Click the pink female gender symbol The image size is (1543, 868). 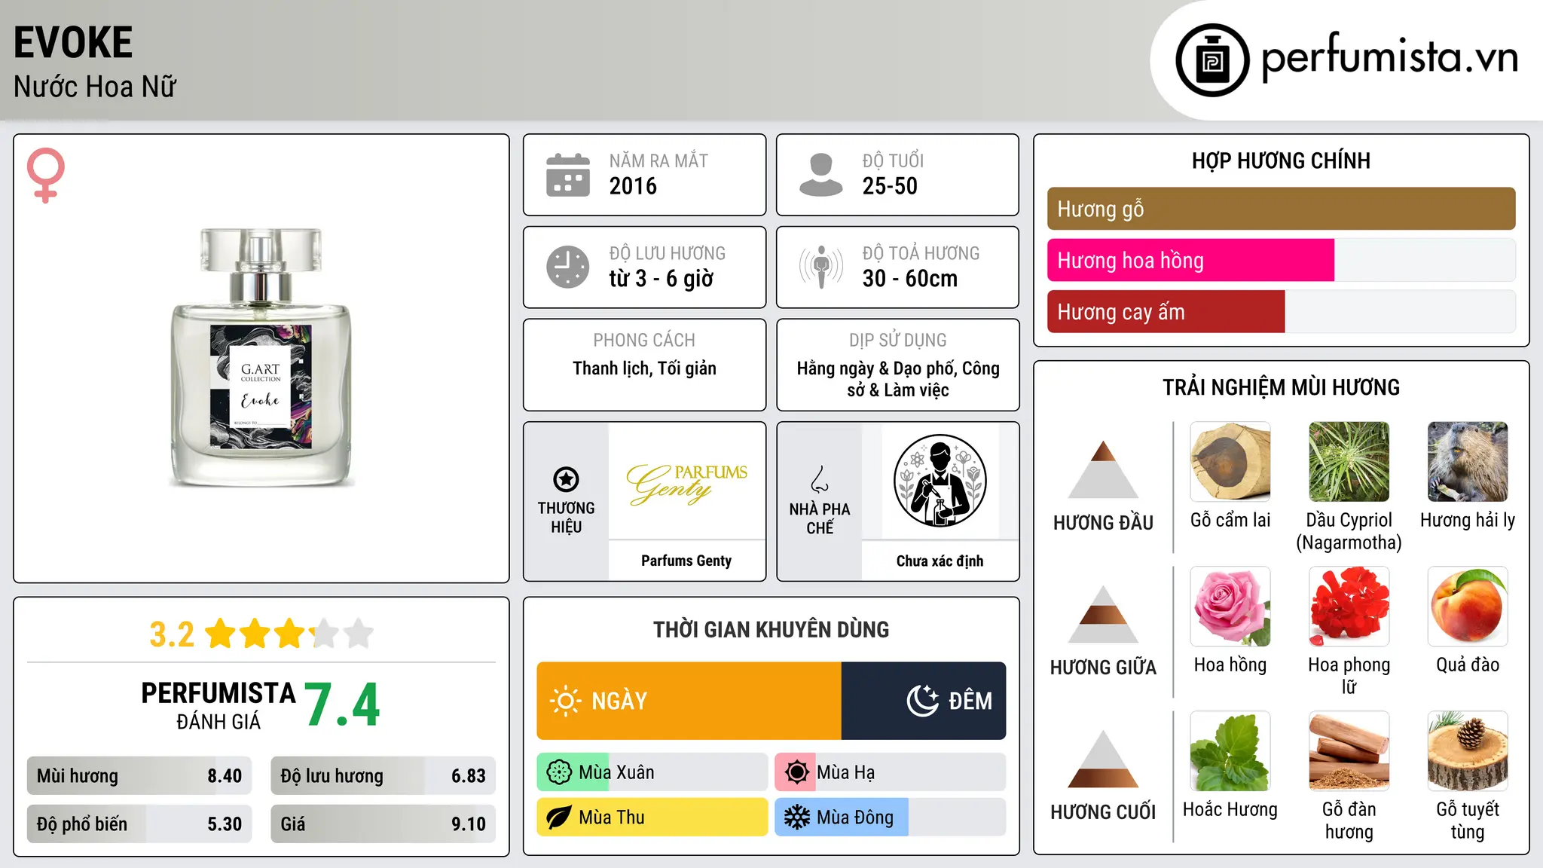tap(45, 175)
